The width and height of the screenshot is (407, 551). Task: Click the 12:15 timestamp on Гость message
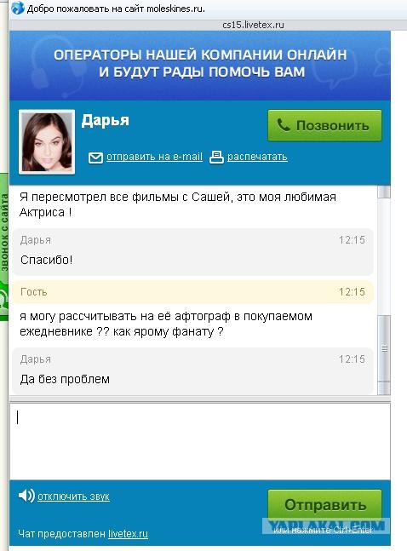click(x=352, y=292)
